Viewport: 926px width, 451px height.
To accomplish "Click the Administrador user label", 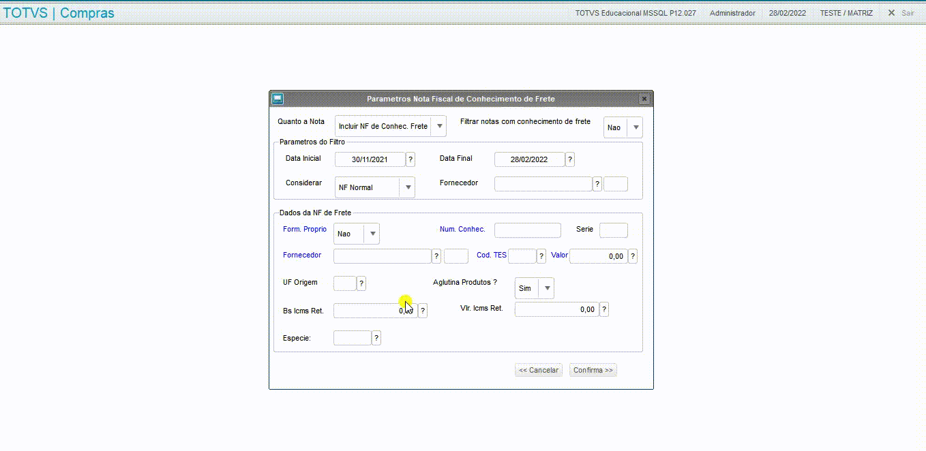I will tap(732, 13).
